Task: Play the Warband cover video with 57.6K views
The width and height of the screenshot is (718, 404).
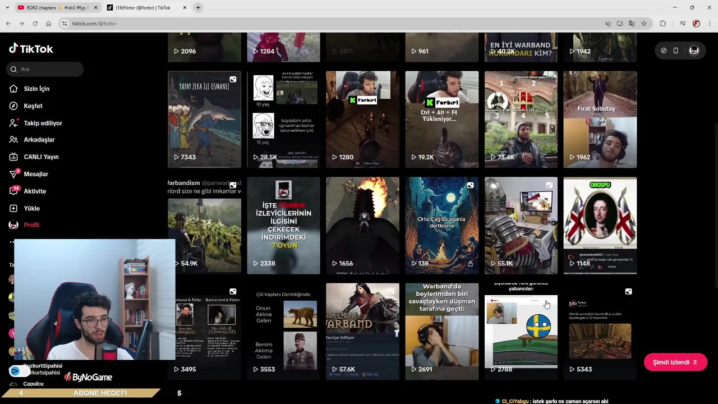Action: pyautogui.click(x=362, y=332)
